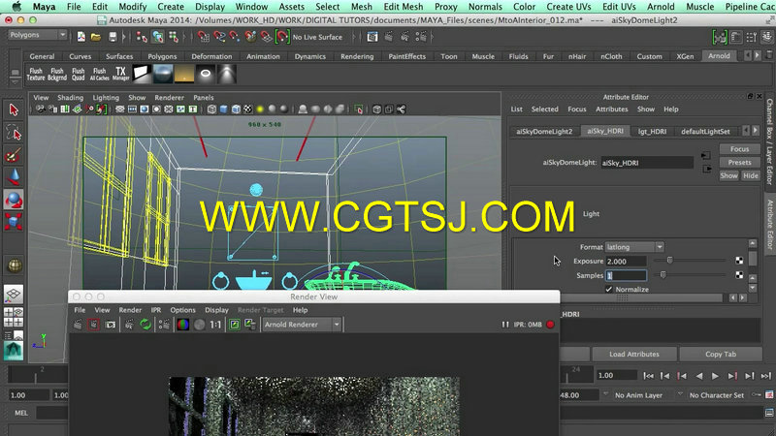Screen dimensions: 776x436
Task: Open the viewport Lighting menu
Action: point(106,98)
